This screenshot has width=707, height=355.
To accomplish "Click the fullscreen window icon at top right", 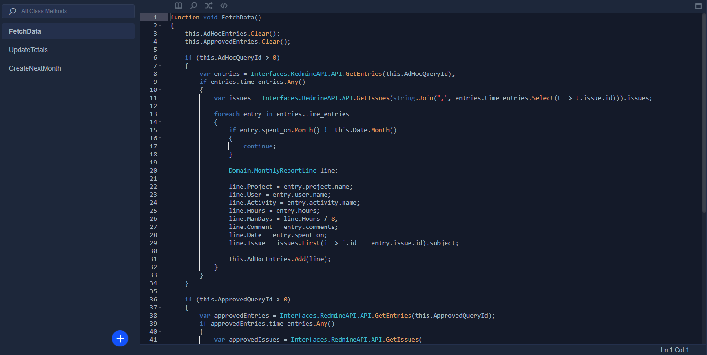I will point(698,6).
